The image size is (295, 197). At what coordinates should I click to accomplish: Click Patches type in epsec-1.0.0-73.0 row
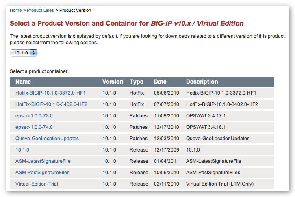click(139, 116)
